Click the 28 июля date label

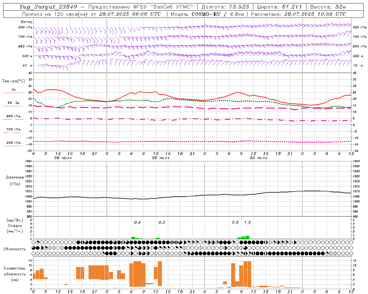tap(63, 158)
